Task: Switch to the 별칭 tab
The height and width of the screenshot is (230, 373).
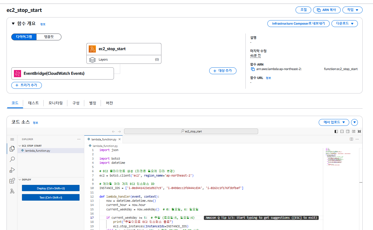Action: tap(93, 103)
